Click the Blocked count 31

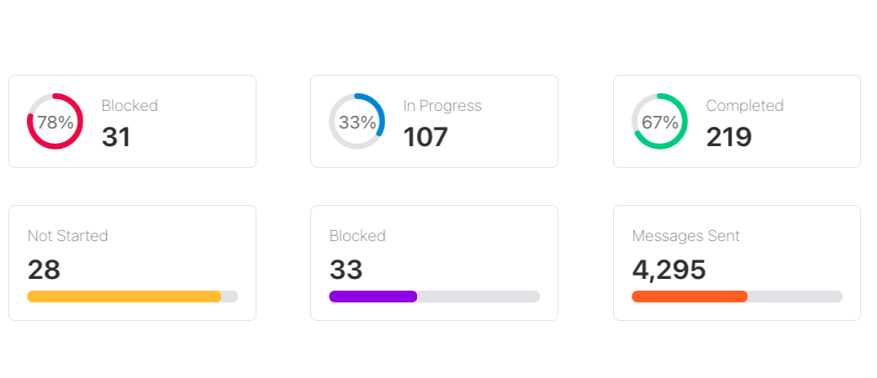click(x=116, y=137)
